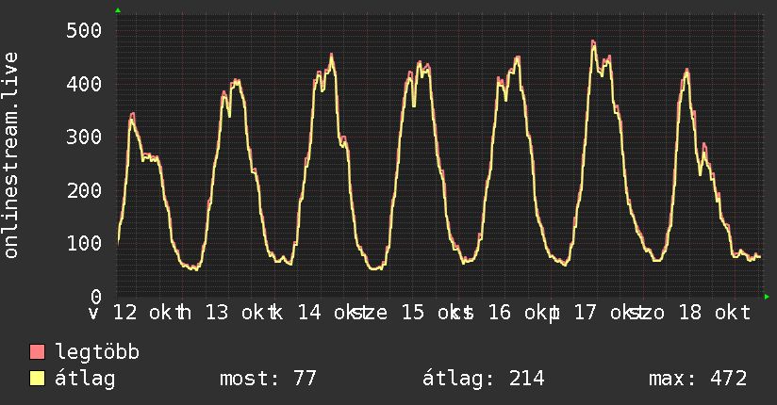Image resolution: width=777 pixels, height=405 pixels.
Task: Click the most: 77 value
Action: 268,379
